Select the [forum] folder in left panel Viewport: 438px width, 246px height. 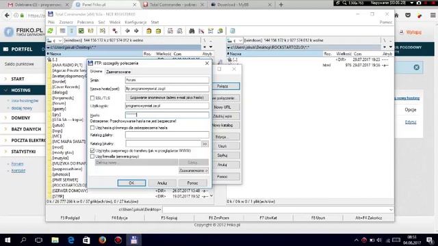point(60,103)
